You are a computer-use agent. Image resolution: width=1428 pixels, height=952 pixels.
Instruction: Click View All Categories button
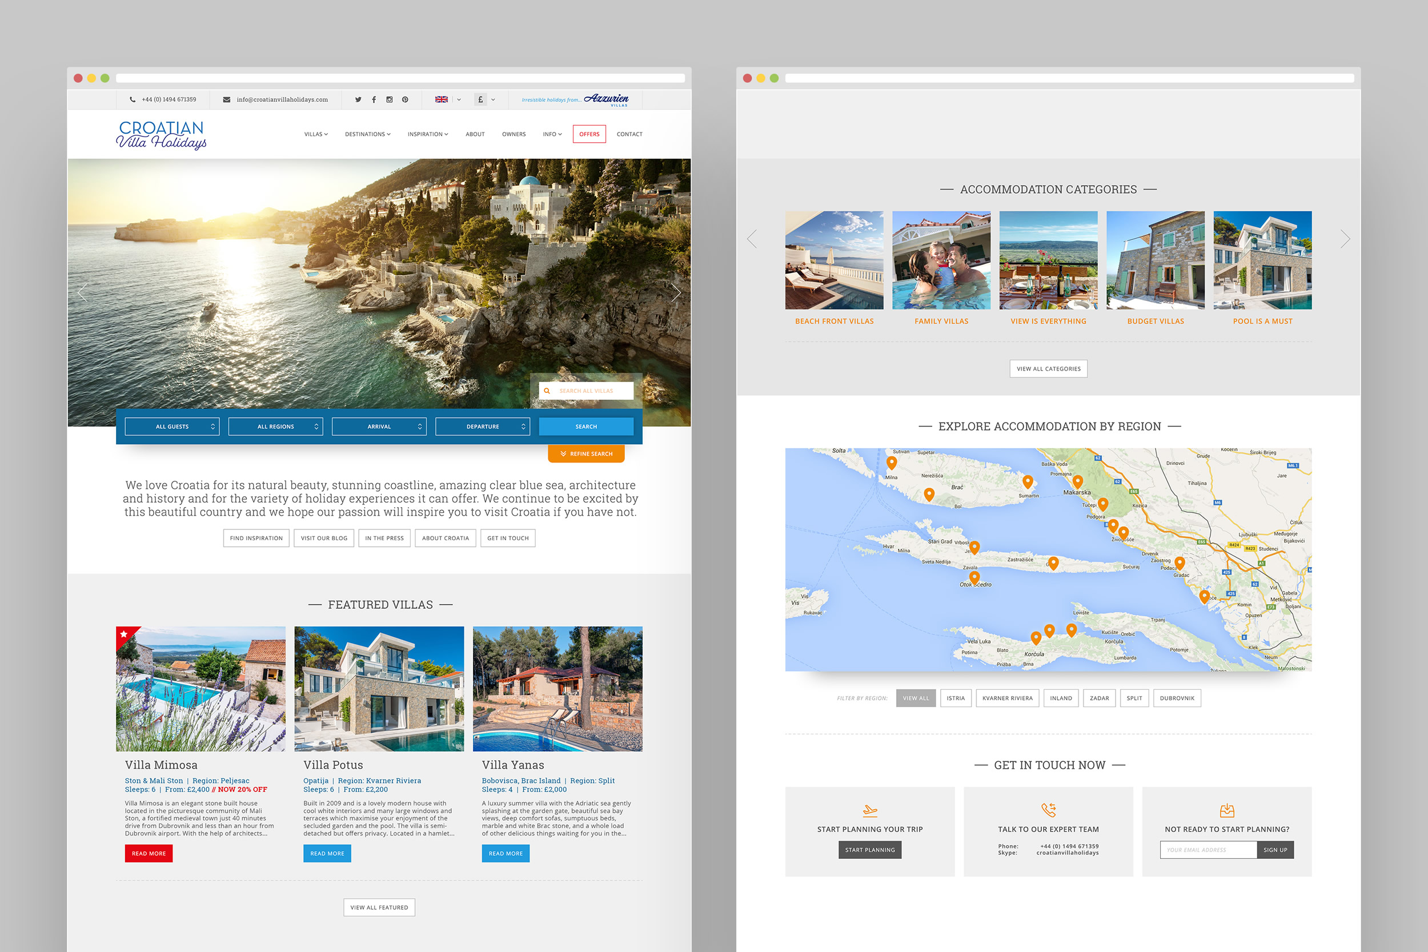(x=1049, y=369)
